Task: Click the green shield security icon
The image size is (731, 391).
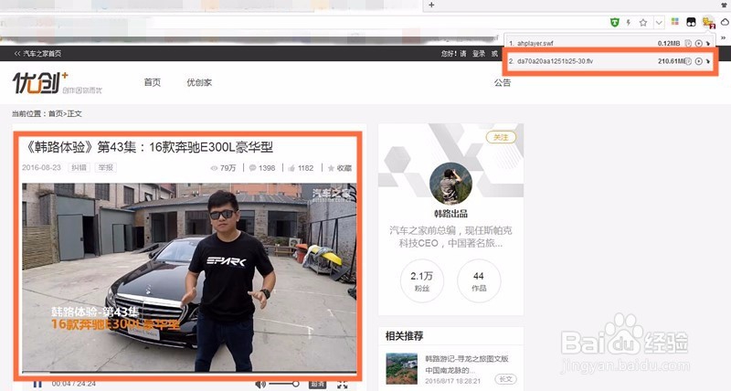Action: (x=615, y=22)
